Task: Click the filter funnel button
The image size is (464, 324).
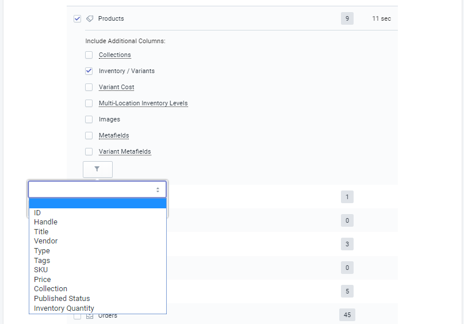Action: click(x=98, y=169)
